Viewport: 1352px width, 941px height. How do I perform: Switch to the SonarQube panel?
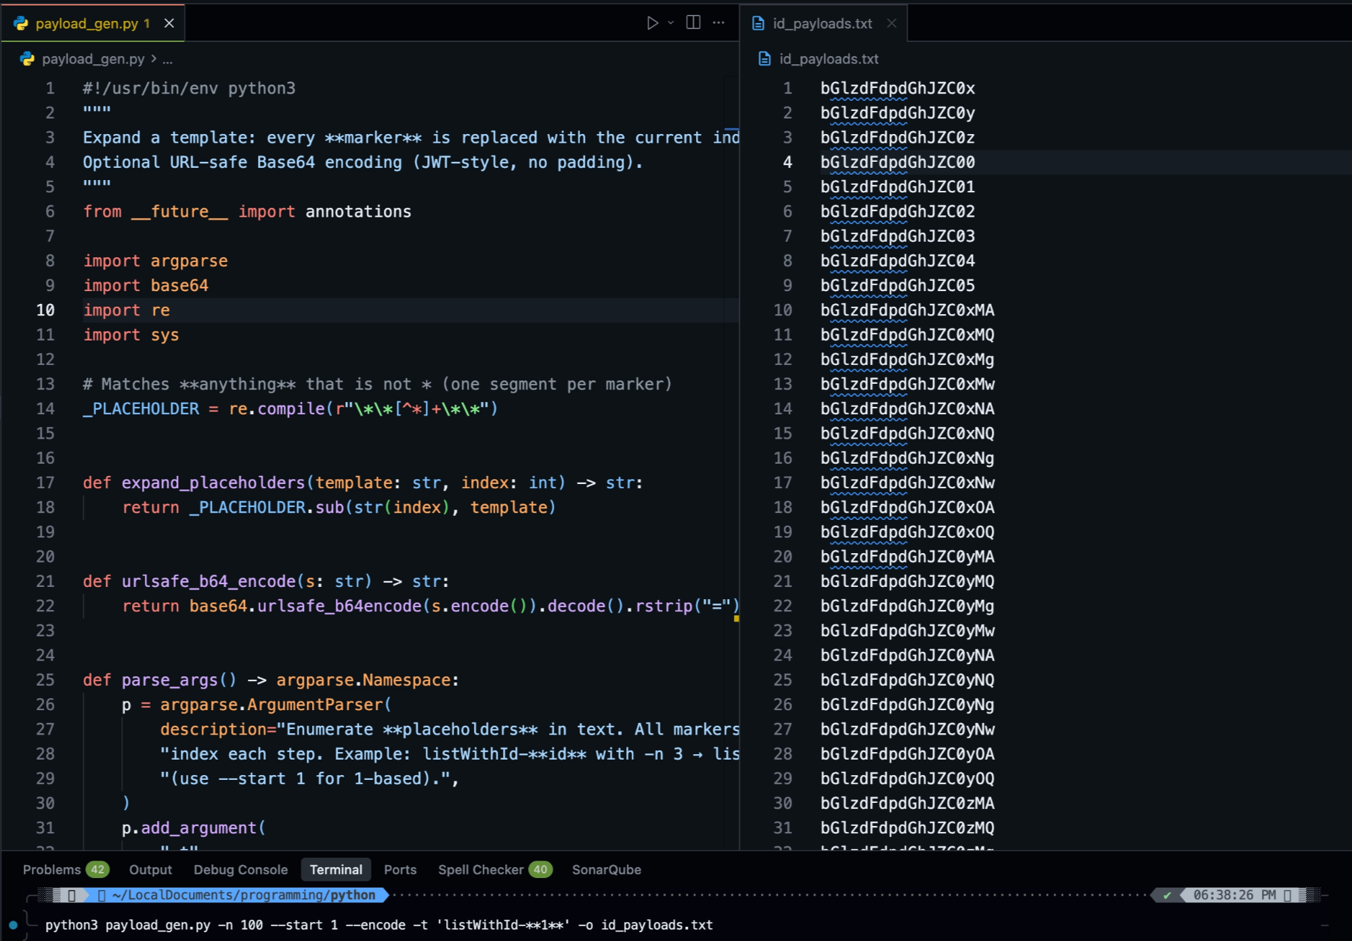(606, 869)
